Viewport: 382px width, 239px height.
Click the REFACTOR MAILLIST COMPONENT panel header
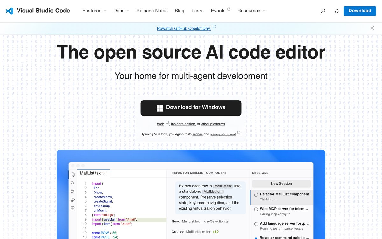coord(199,173)
